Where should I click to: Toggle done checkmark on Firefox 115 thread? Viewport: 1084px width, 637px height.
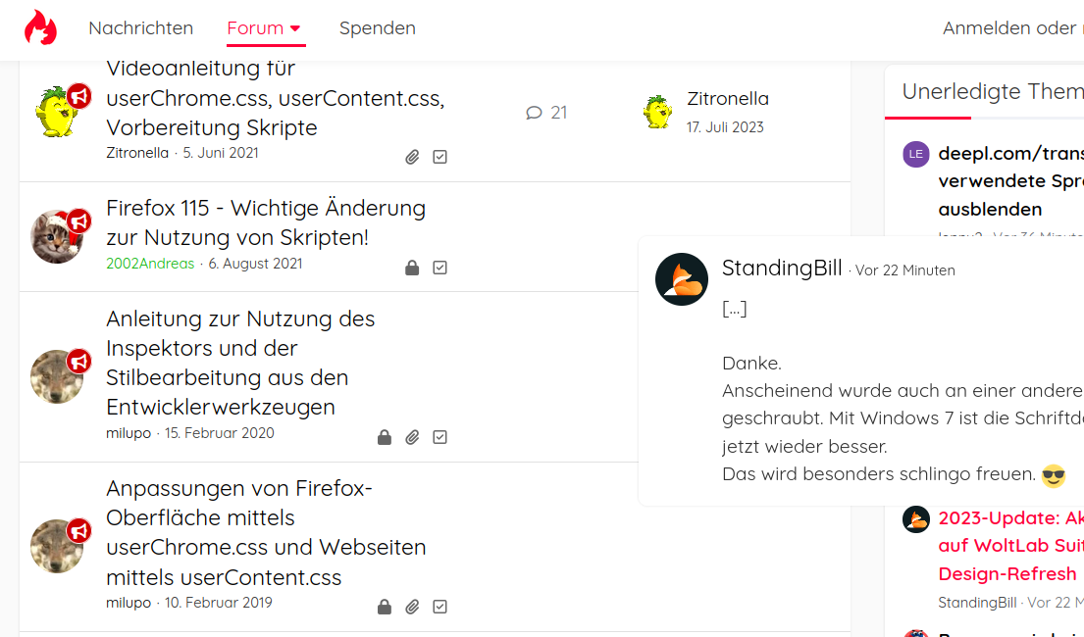(x=440, y=268)
